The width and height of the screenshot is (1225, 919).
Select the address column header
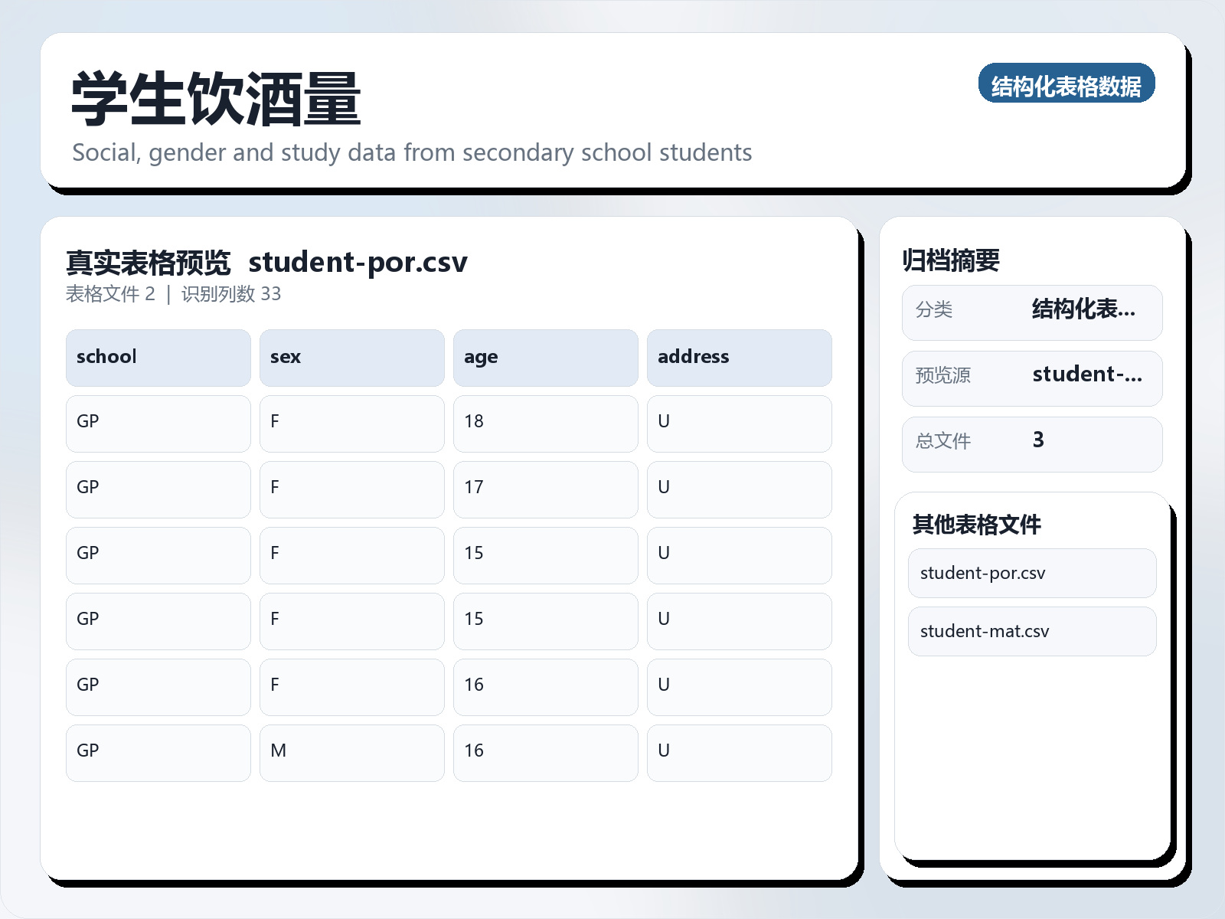[739, 357]
